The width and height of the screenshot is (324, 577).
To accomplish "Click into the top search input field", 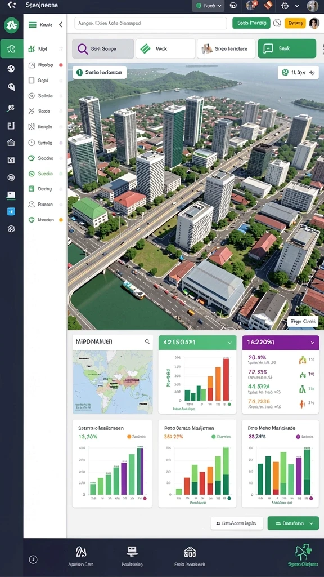I will [x=151, y=23].
